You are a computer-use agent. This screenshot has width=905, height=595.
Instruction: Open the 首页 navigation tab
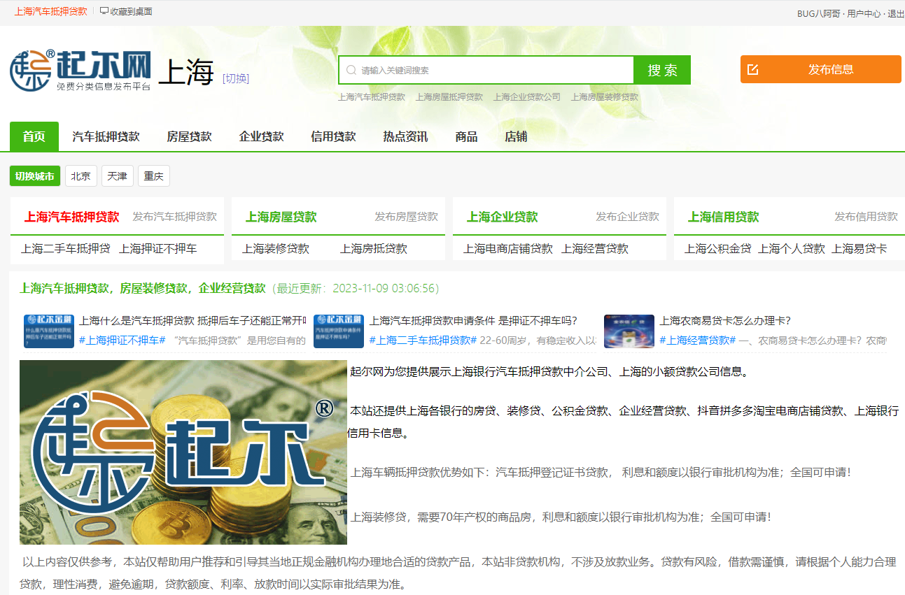tap(34, 136)
